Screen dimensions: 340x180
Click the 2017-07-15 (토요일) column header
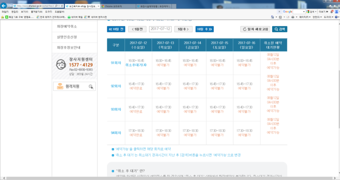(x=220, y=45)
